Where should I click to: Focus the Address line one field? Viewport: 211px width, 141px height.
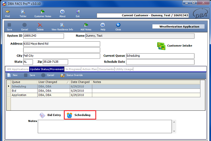[62, 44]
